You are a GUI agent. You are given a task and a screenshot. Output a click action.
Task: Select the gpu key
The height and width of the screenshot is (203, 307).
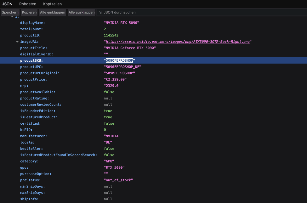coord(24,167)
